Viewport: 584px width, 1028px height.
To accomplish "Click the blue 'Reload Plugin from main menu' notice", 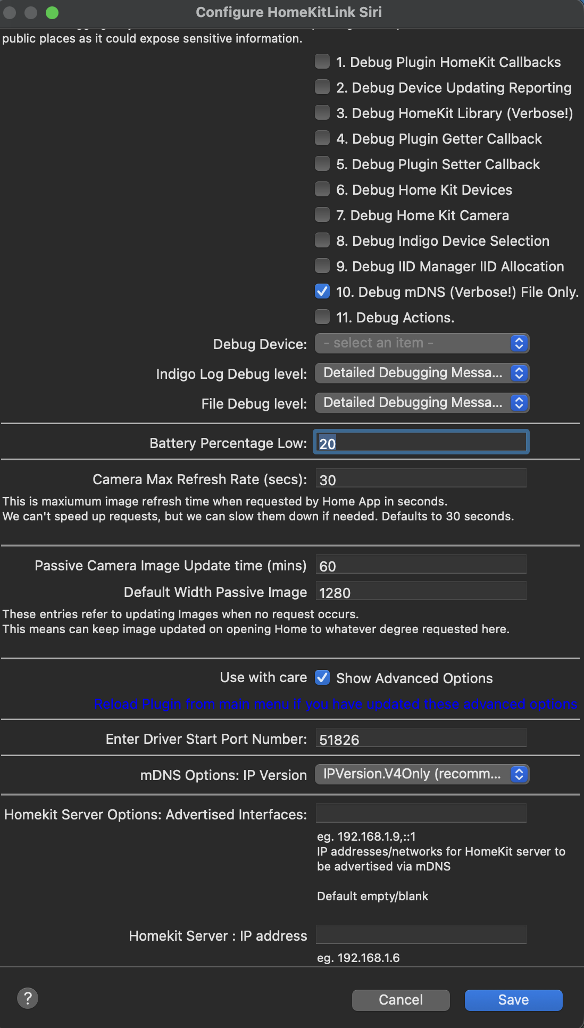I will click(x=336, y=704).
